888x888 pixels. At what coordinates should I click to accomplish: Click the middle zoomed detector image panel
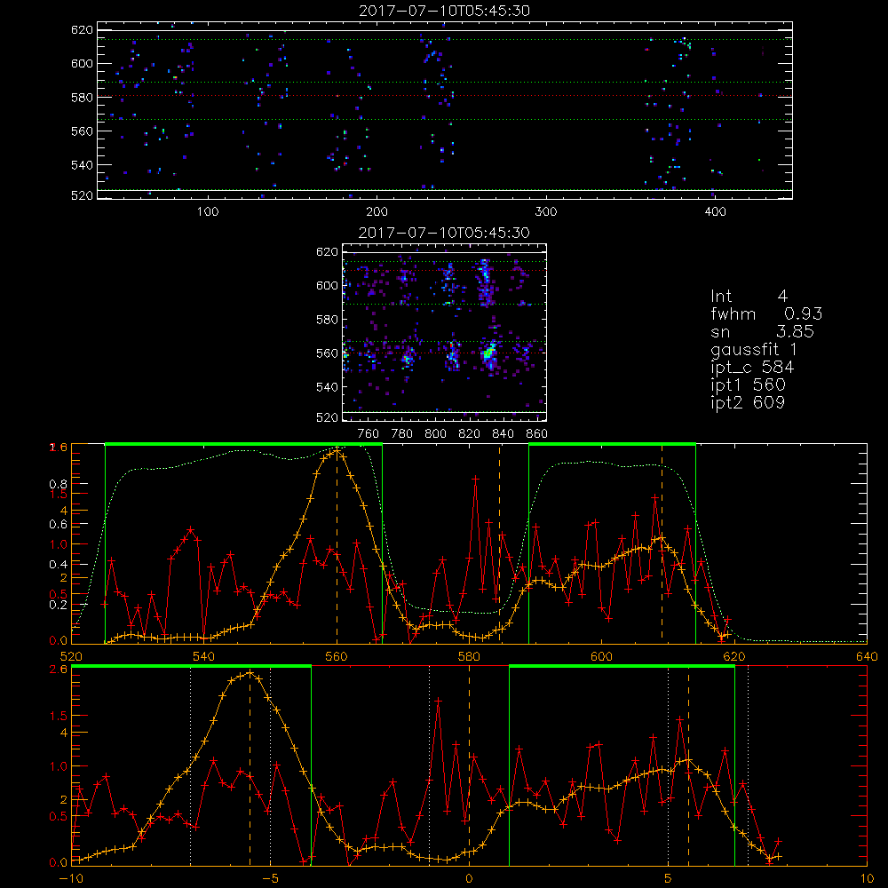[x=445, y=332]
